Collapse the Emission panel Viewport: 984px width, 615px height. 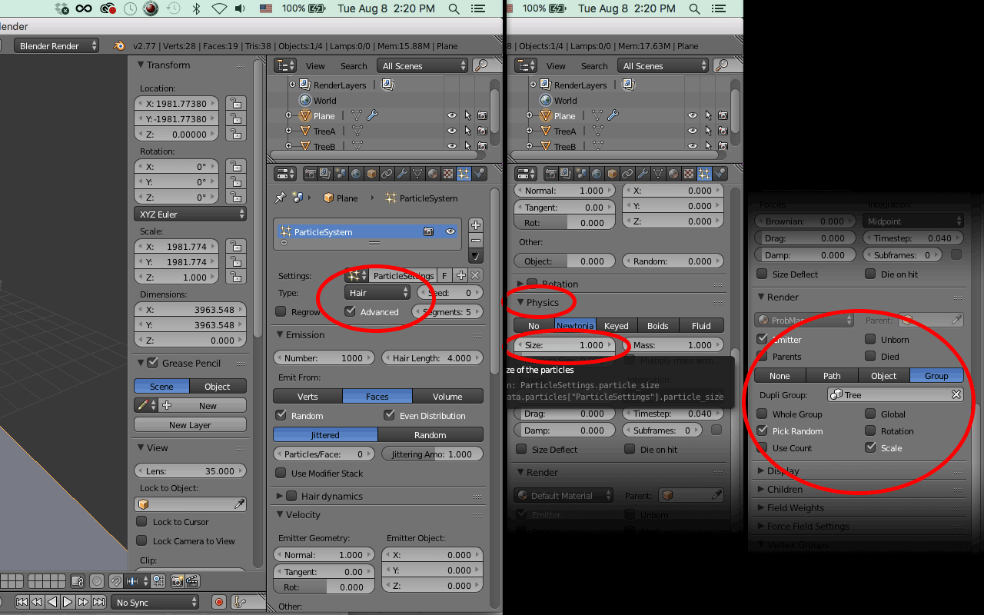click(280, 335)
